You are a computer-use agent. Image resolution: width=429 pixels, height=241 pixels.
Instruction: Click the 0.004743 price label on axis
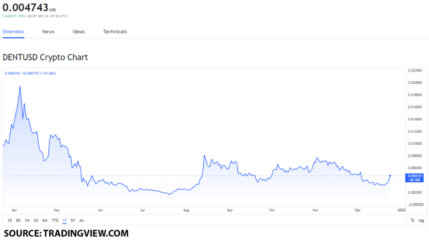[414, 178]
